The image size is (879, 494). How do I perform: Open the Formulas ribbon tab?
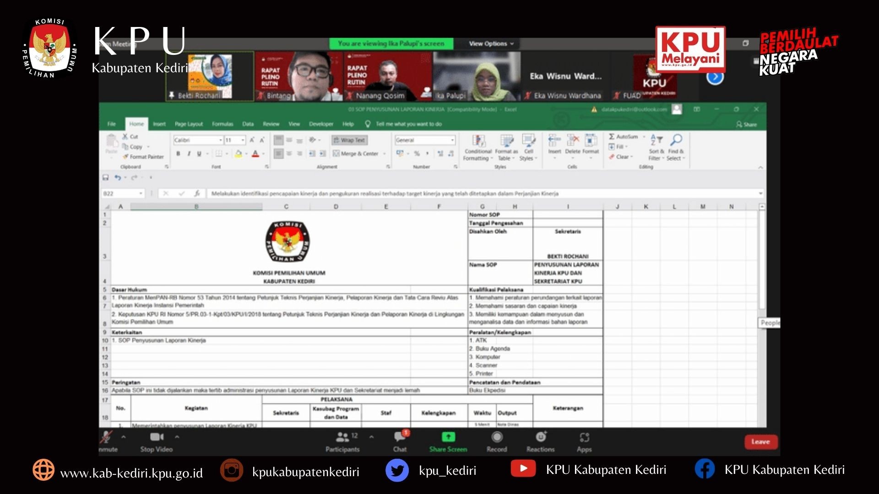pos(222,124)
